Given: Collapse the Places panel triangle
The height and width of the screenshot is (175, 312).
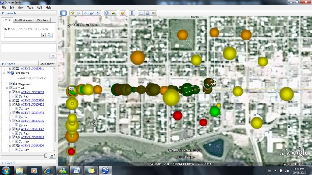Looking at the screenshot, I should tap(3, 64).
